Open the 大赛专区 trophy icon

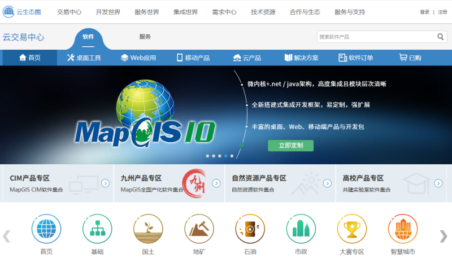352,229
